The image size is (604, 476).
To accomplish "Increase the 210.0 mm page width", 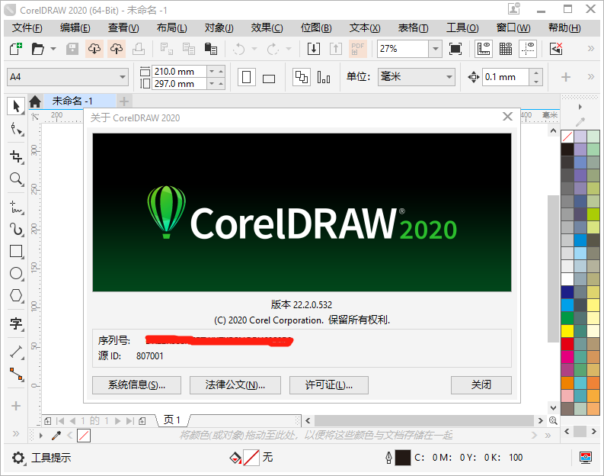I will click(221, 72).
